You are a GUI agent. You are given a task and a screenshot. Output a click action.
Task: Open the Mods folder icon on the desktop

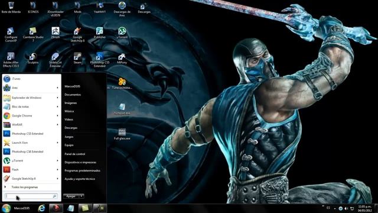click(77, 8)
